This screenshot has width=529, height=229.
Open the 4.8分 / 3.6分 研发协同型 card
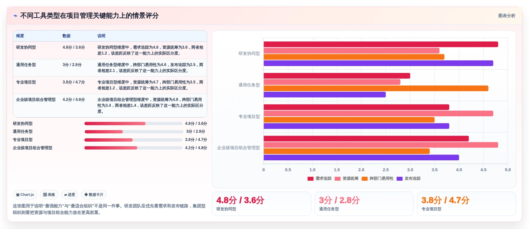point(262,204)
